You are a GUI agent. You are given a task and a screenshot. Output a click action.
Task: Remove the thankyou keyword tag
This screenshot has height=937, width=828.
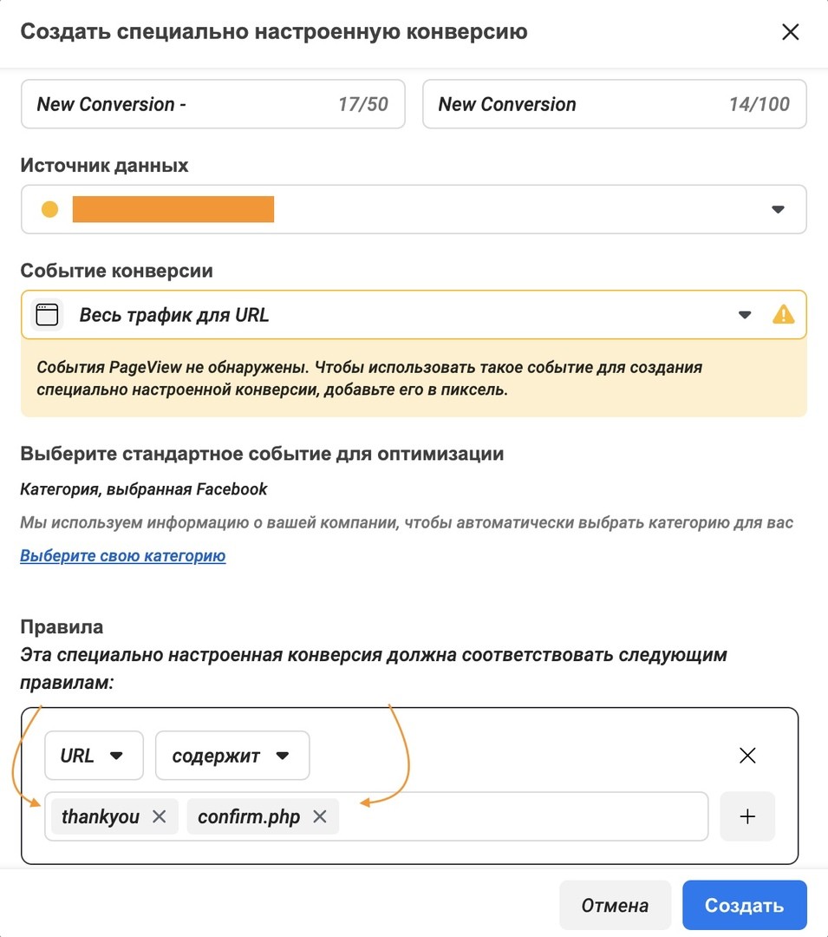[x=159, y=816]
